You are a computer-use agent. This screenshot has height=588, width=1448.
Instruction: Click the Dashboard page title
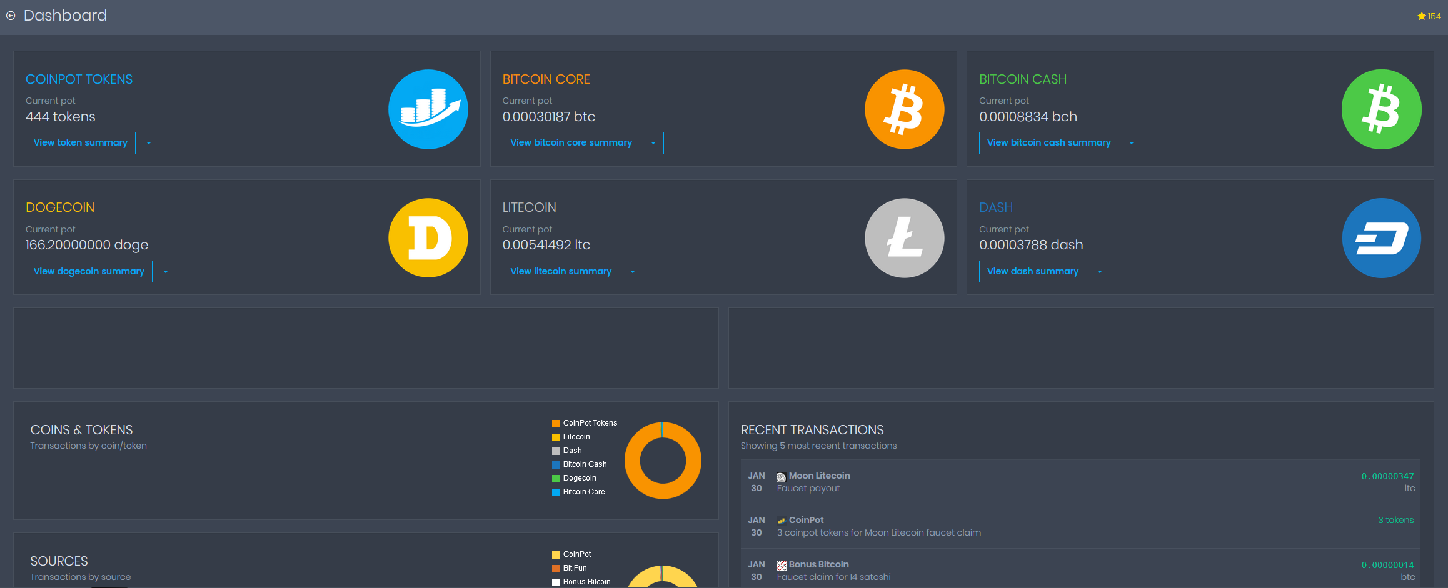click(65, 16)
